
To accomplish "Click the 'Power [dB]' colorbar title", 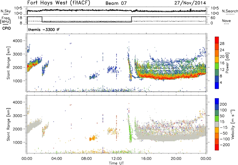I will (x=227, y=63).
